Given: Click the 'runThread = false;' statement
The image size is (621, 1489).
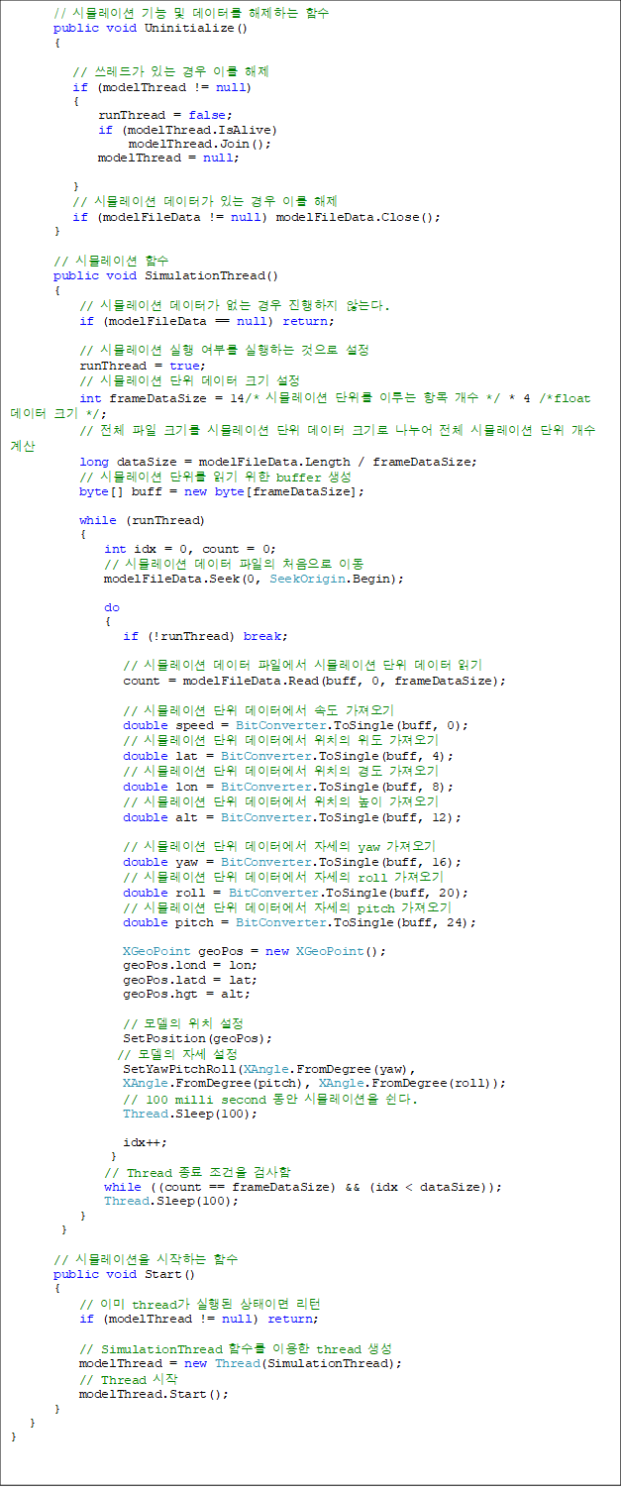Looking at the screenshot, I should point(165,115).
